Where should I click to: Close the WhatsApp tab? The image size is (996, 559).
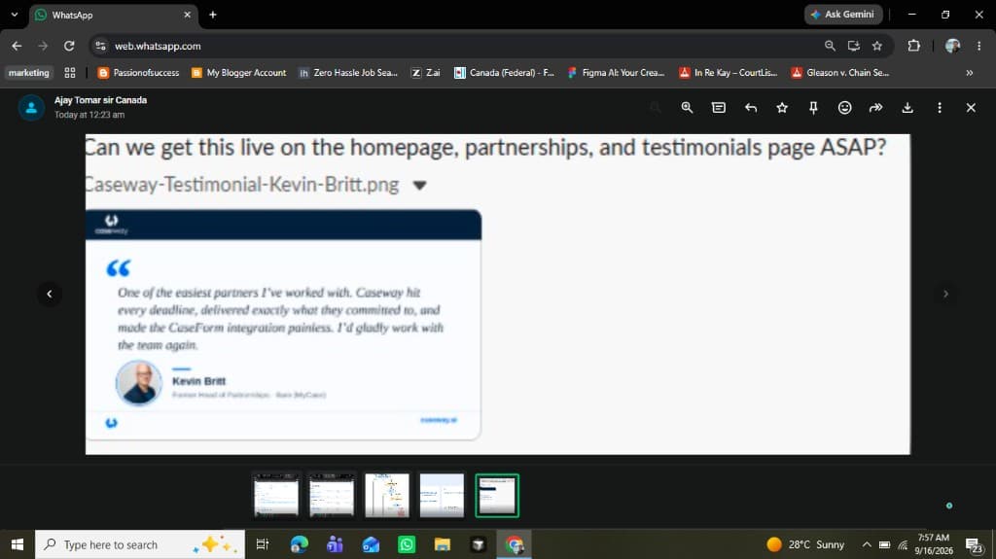coord(187,15)
